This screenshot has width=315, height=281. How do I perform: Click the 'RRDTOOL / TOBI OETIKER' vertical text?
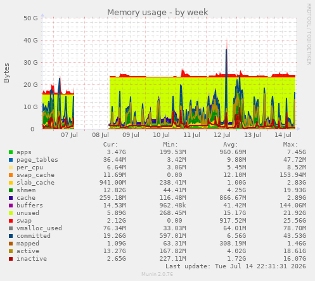coord(309,34)
